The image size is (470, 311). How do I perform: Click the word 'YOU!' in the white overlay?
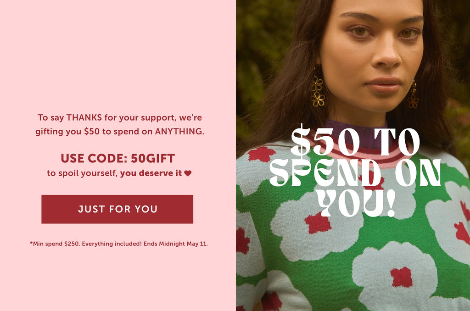click(x=357, y=203)
